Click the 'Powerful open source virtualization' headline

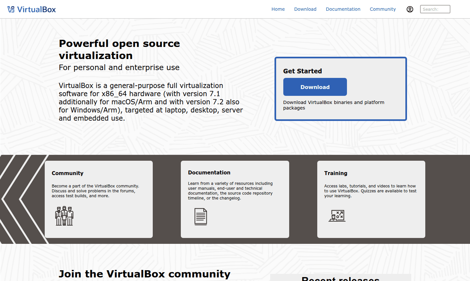119,49
